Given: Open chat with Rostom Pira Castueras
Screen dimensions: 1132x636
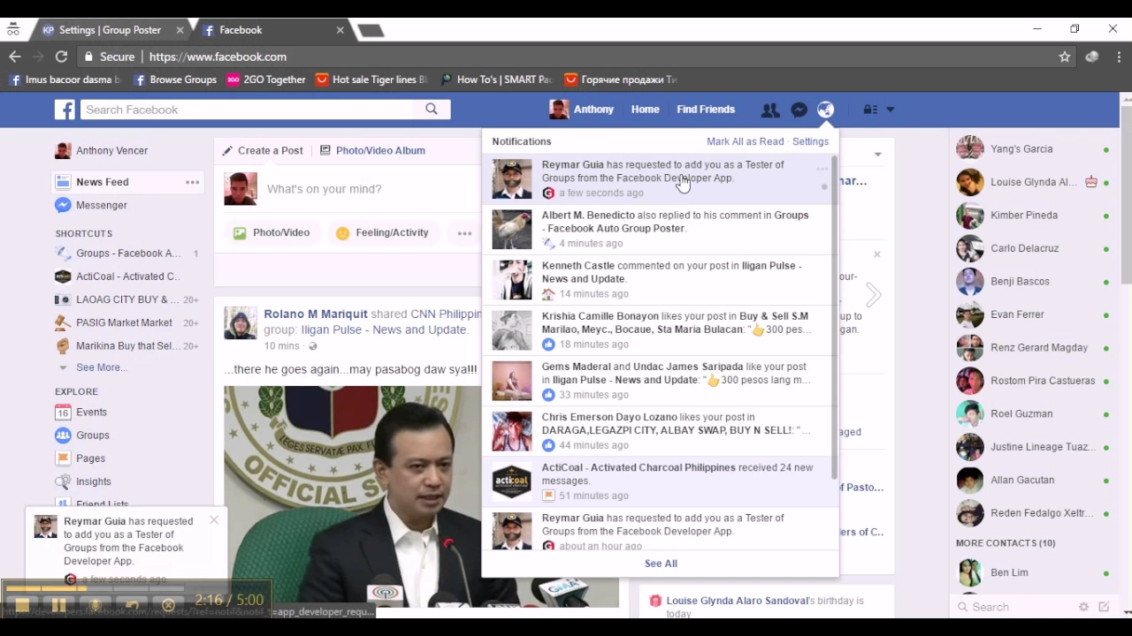Looking at the screenshot, I should [x=1034, y=381].
